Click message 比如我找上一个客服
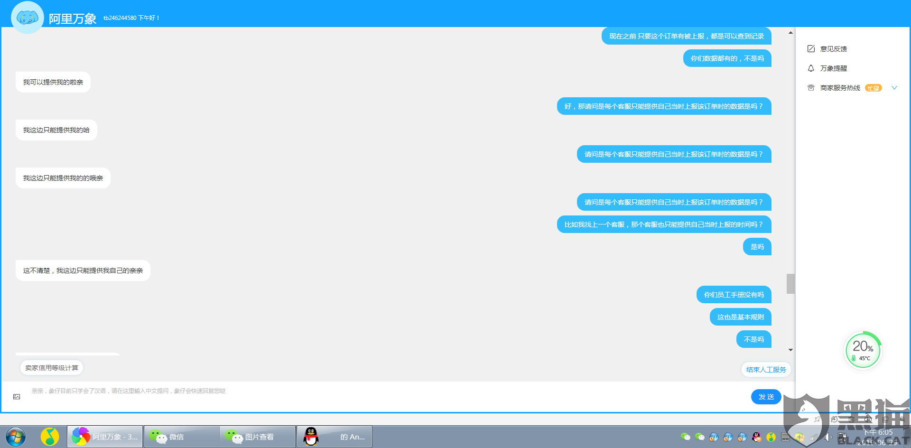The height and width of the screenshot is (448, 911). point(664,224)
